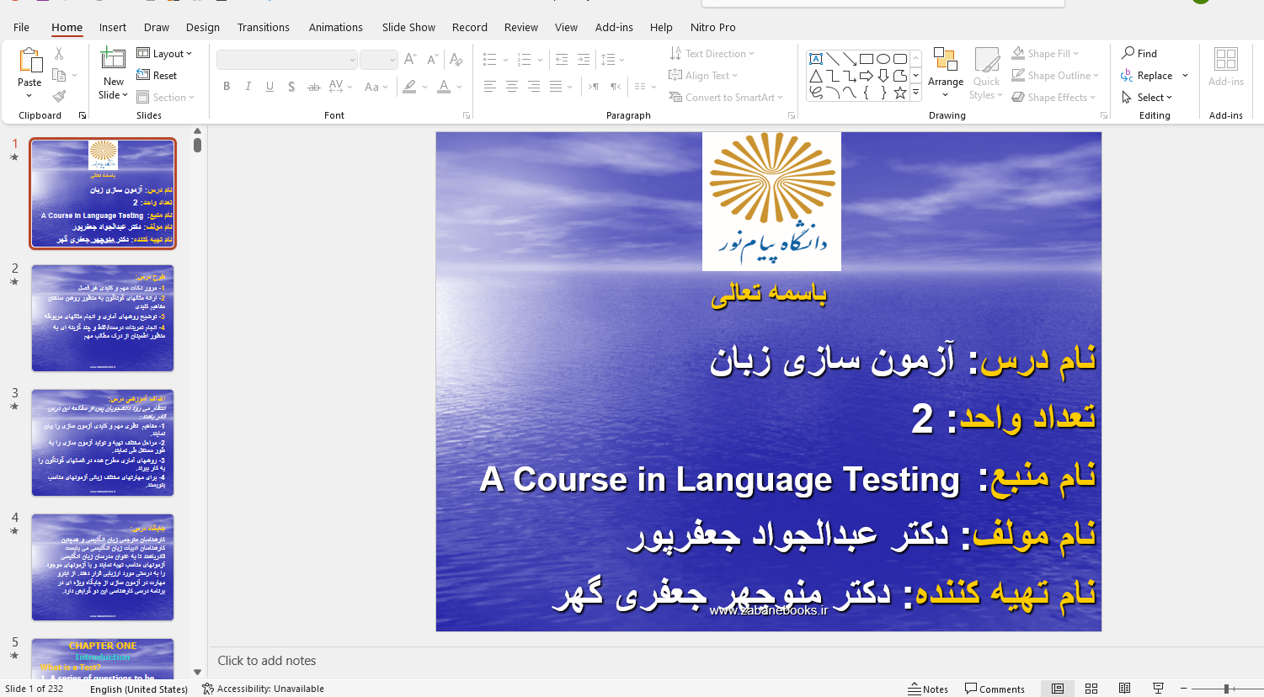Toggle Center paragraph alignment
Viewport: 1264px width, 697px height.
(x=512, y=87)
